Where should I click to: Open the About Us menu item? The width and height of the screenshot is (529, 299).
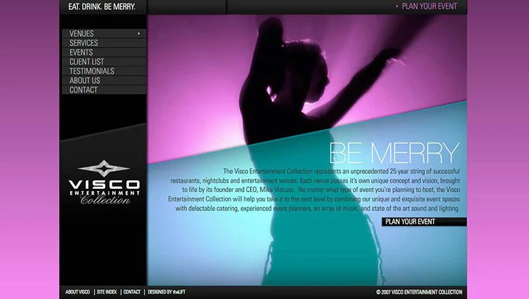104,81
